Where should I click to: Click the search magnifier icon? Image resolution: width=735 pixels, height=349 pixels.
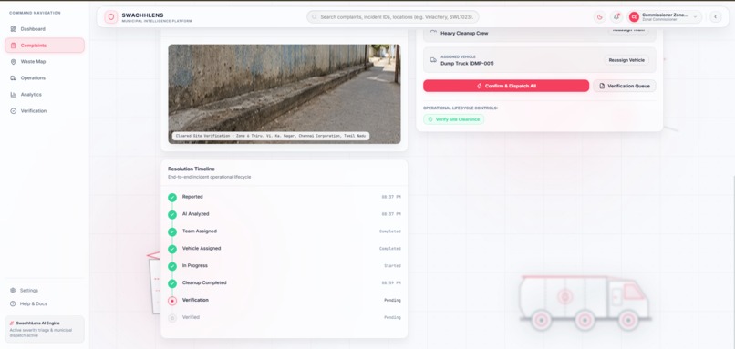315,17
